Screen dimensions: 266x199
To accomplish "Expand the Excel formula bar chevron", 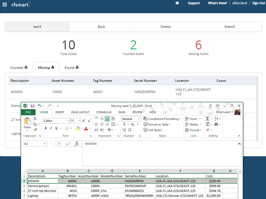I will (x=239, y=144).
